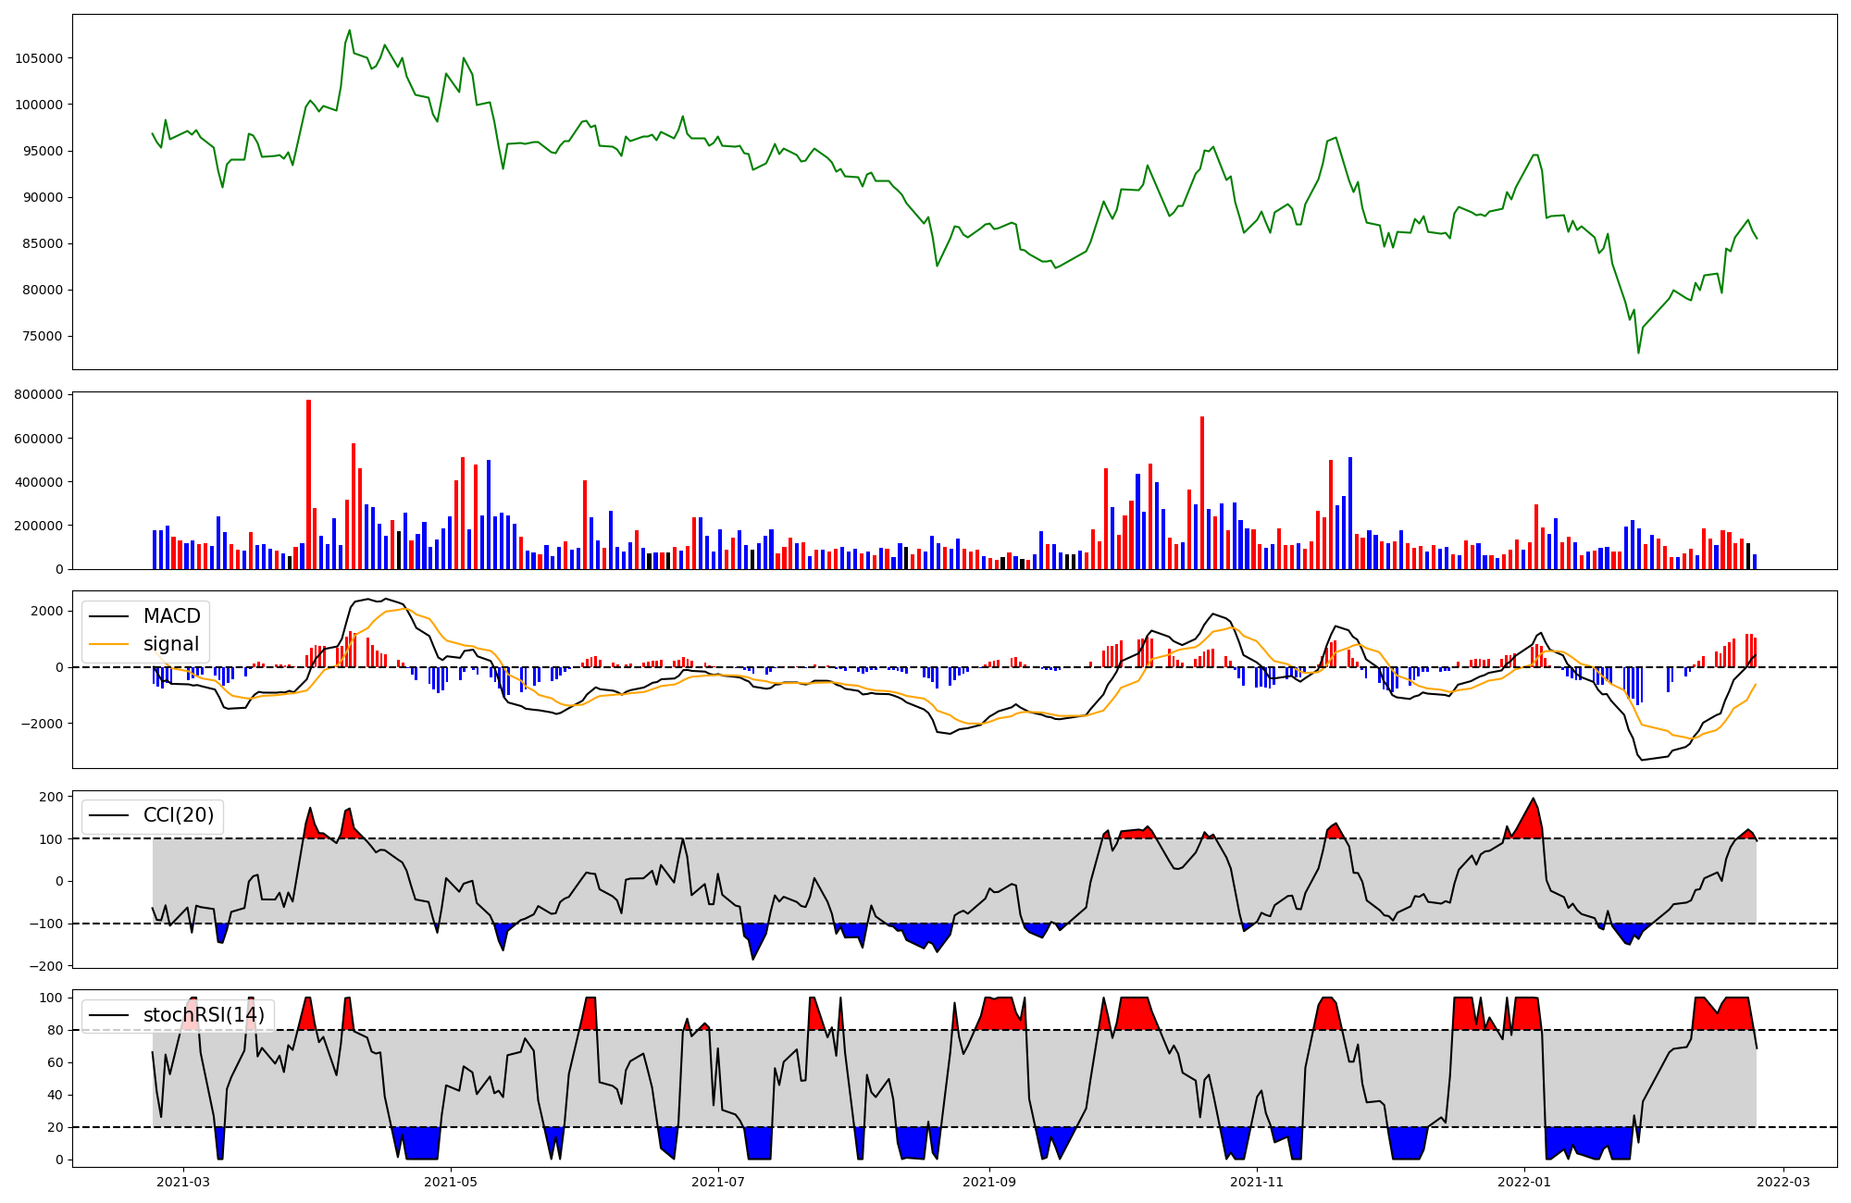Click the signal legend text
The width and height of the screenshot is (1851, 1203).
171,644
